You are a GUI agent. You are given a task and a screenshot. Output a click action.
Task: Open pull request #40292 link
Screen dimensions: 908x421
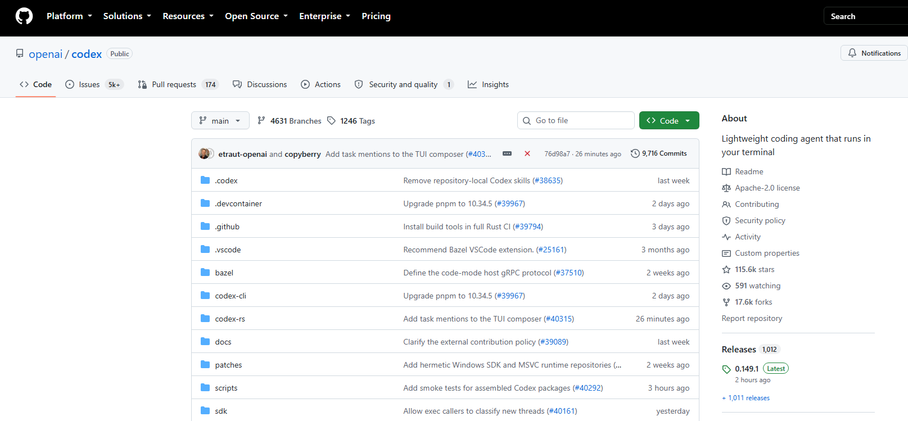coord(588,388)
